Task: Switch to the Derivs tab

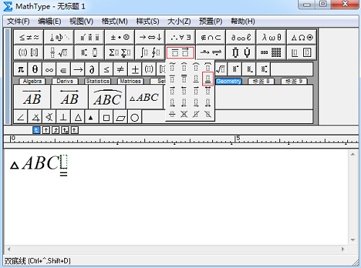Action: click(x=65, y=81)
